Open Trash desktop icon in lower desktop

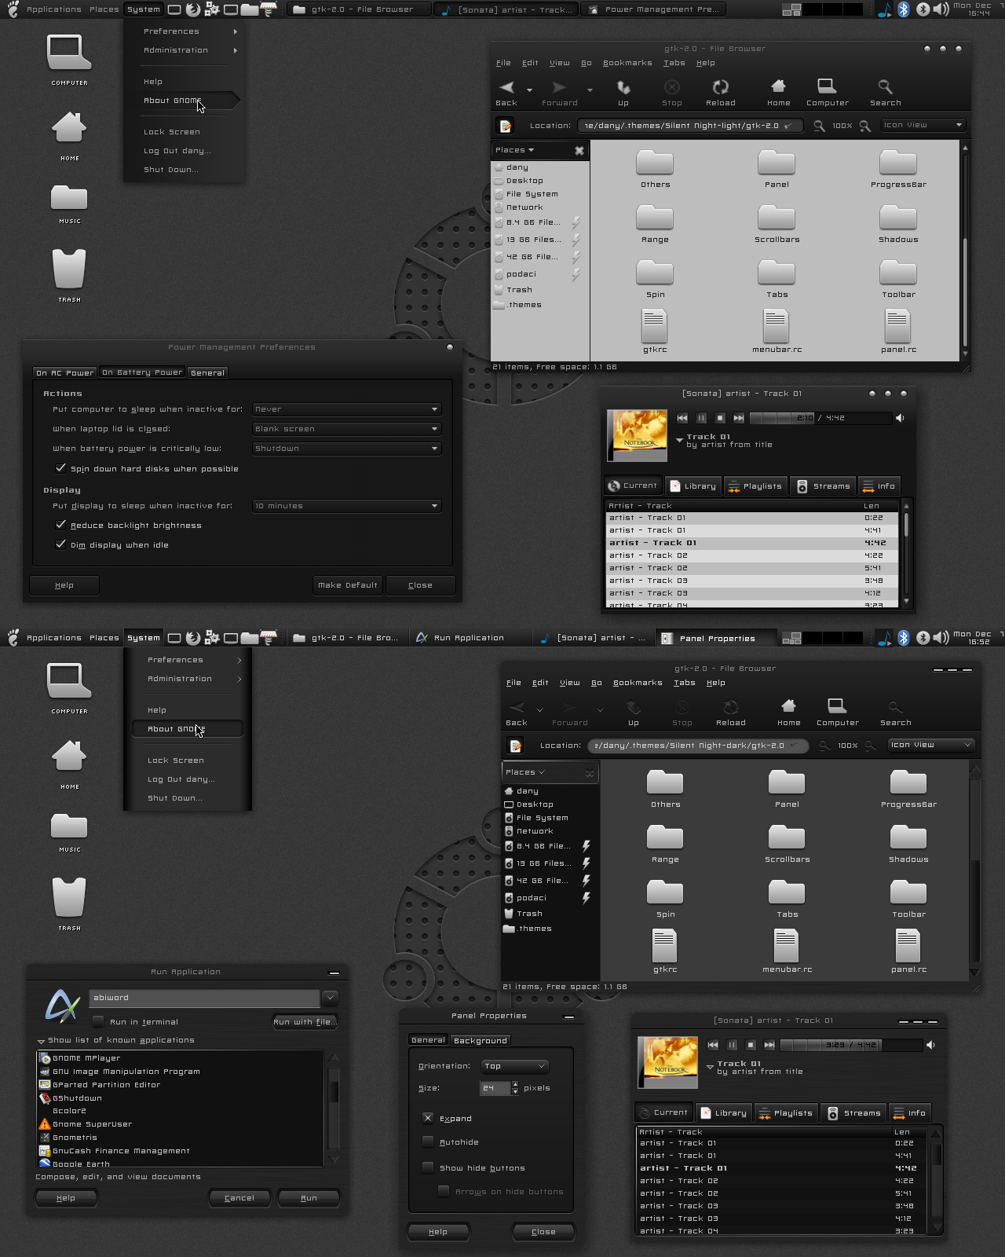(x=69, y=903)
